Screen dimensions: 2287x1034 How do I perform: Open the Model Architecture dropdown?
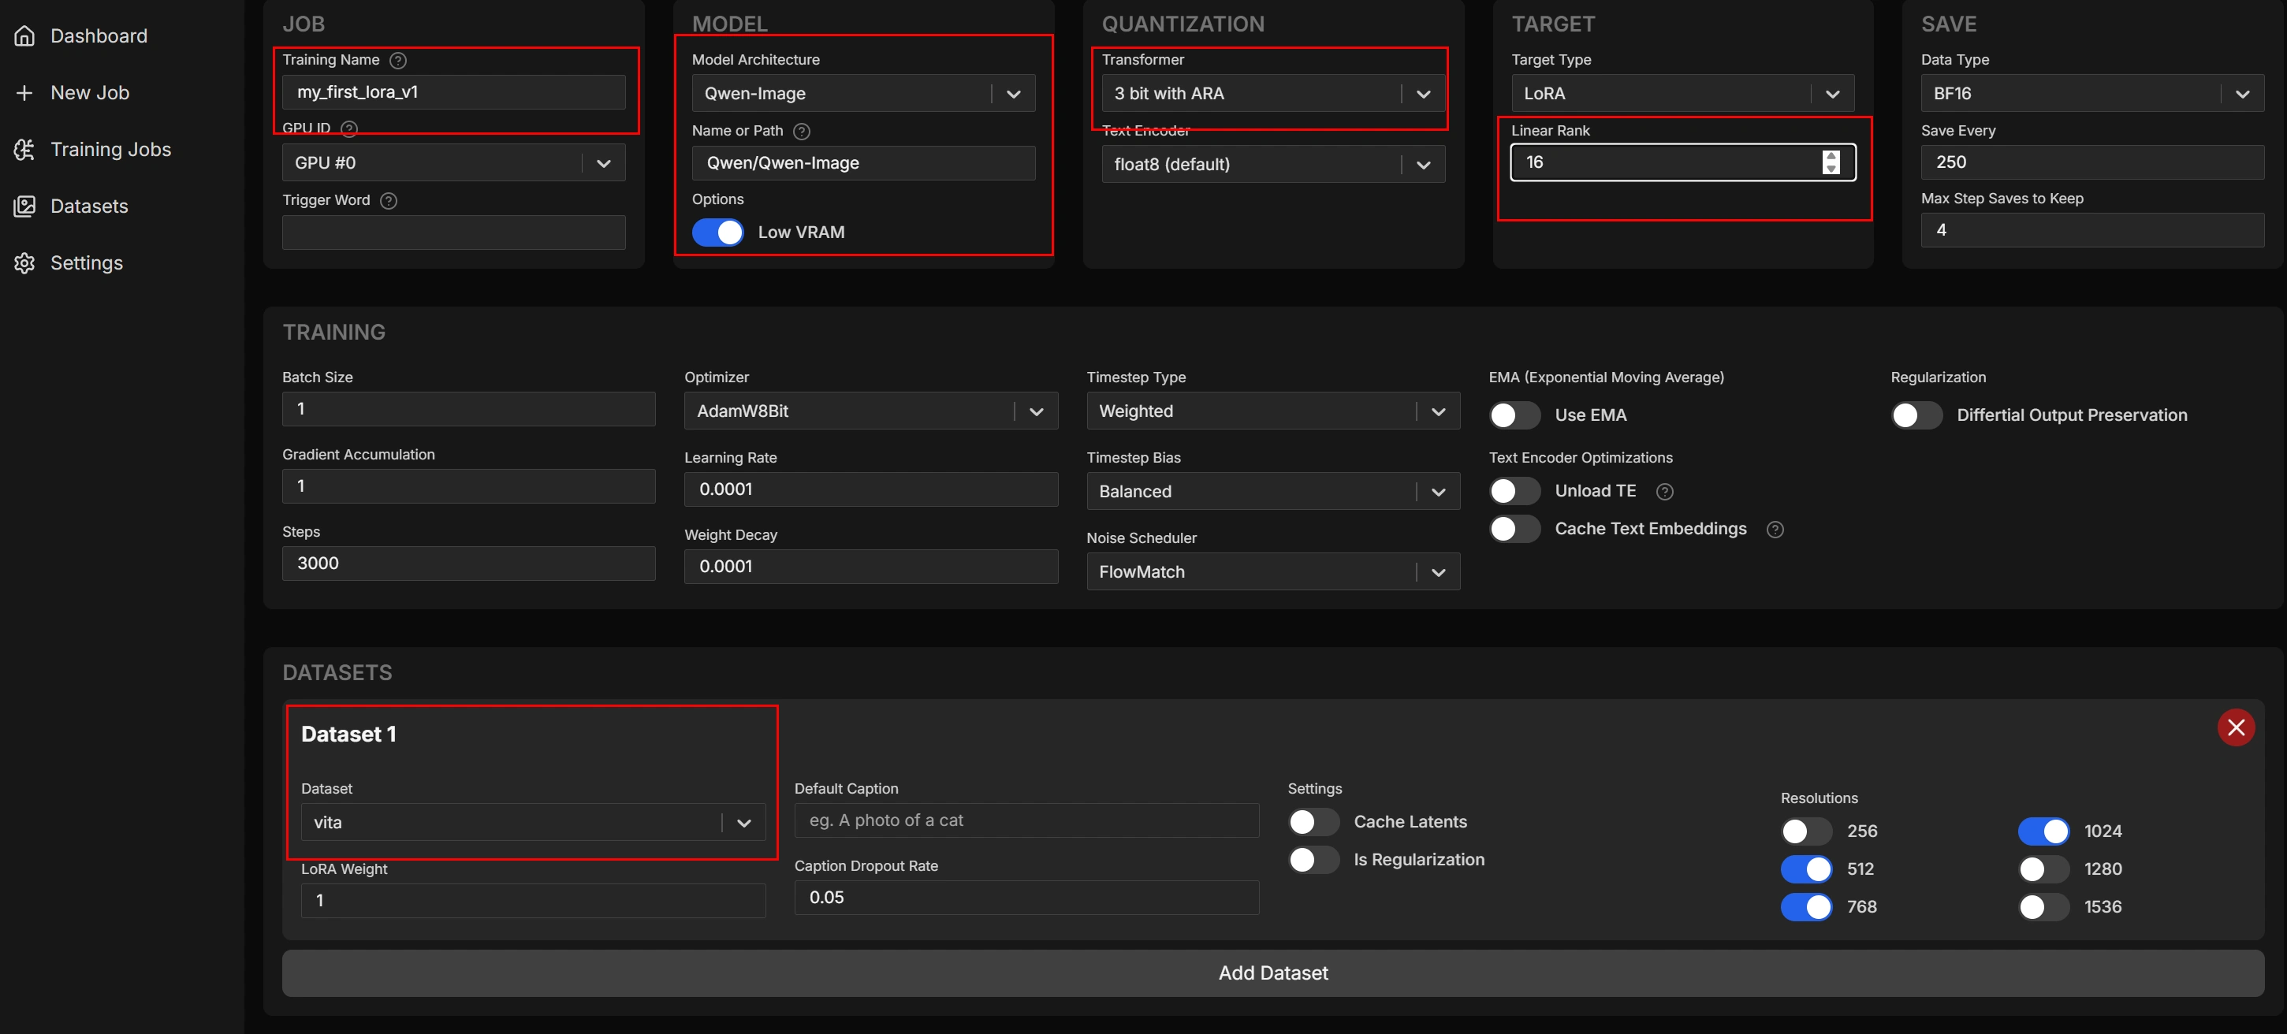pyautogui.click(x=862, y=93)
